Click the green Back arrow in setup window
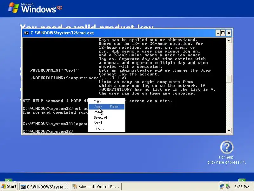The image size is (254, 191). pos(9,180)
